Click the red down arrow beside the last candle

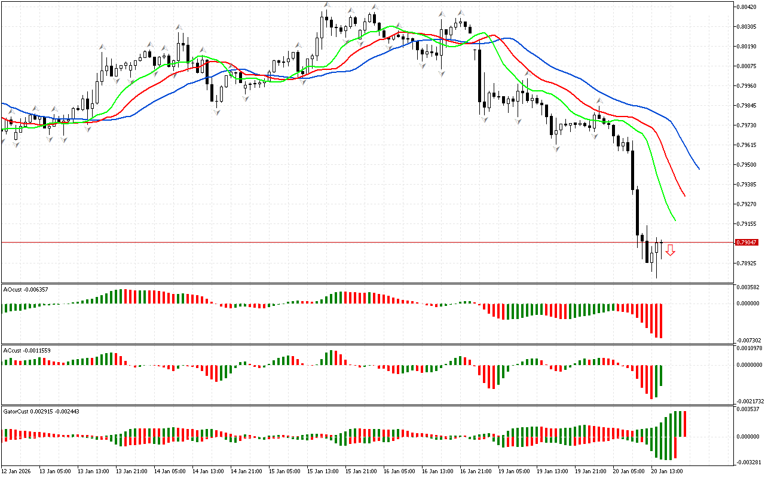click(x=670, y=250)
